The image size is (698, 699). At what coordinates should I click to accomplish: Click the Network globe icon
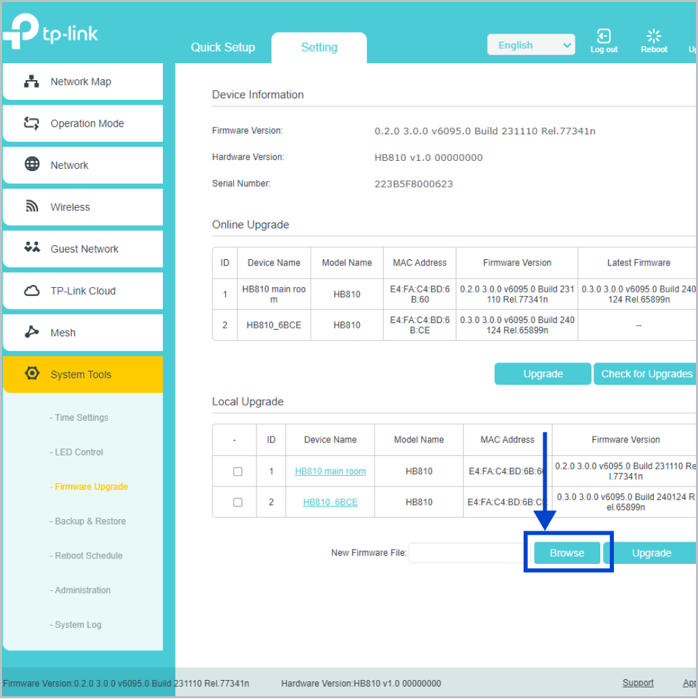click(32, 164)
